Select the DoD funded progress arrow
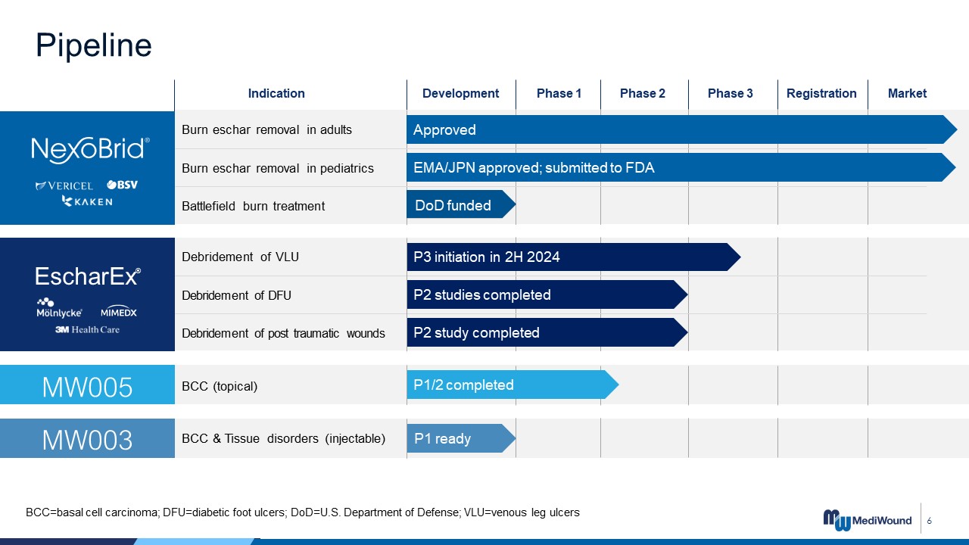The image size is (969, 545). pos(456,205)
